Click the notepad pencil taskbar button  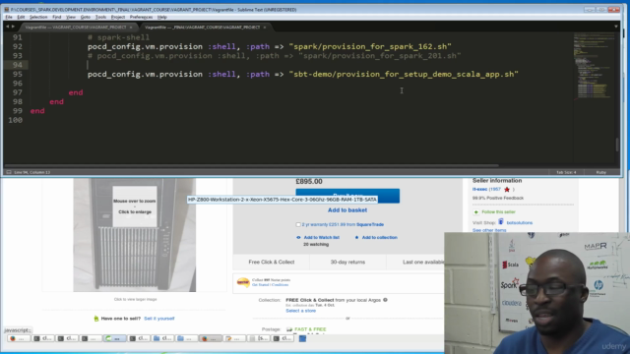[234, 338]
